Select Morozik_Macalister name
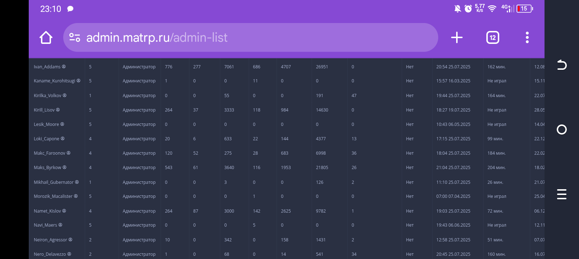579x259 pixels. [53, 196]
